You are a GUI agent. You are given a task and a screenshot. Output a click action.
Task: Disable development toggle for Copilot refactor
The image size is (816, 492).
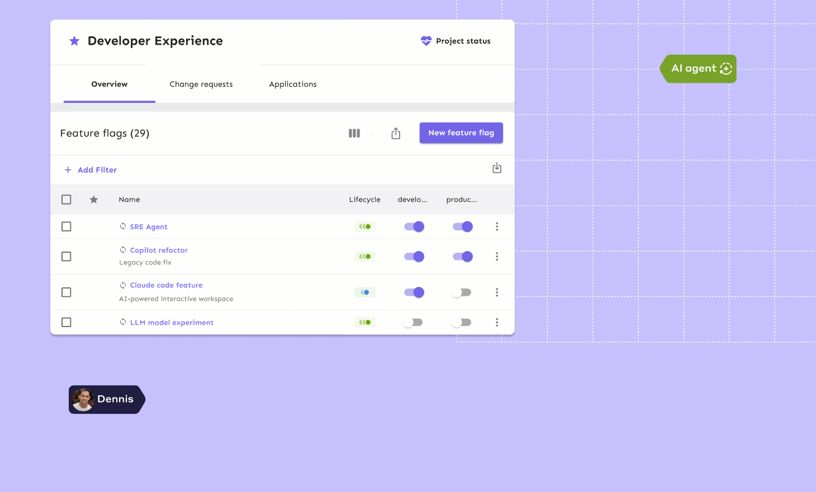tap(414, 257)
